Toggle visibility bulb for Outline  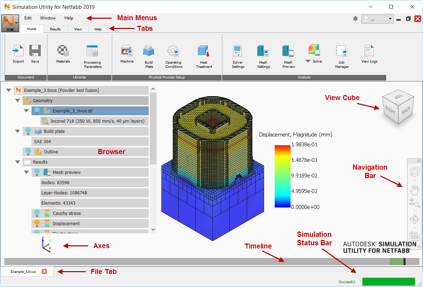click(x=28, y=151)
